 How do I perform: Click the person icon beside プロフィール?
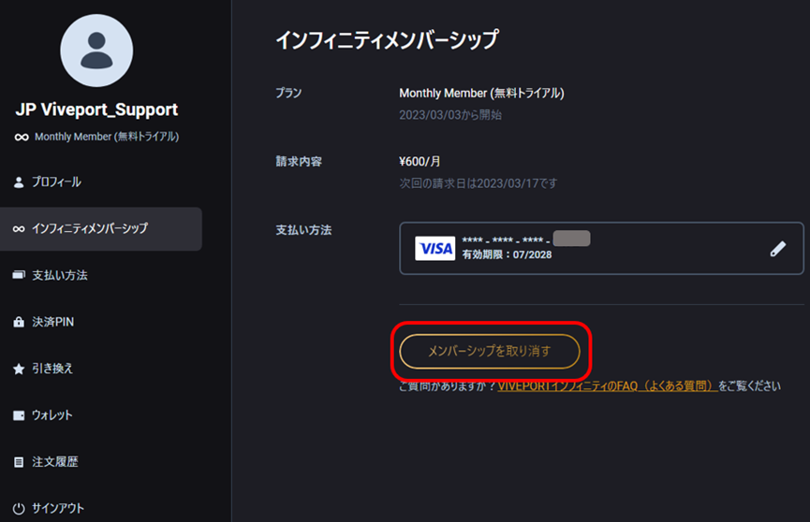point(19,182)
